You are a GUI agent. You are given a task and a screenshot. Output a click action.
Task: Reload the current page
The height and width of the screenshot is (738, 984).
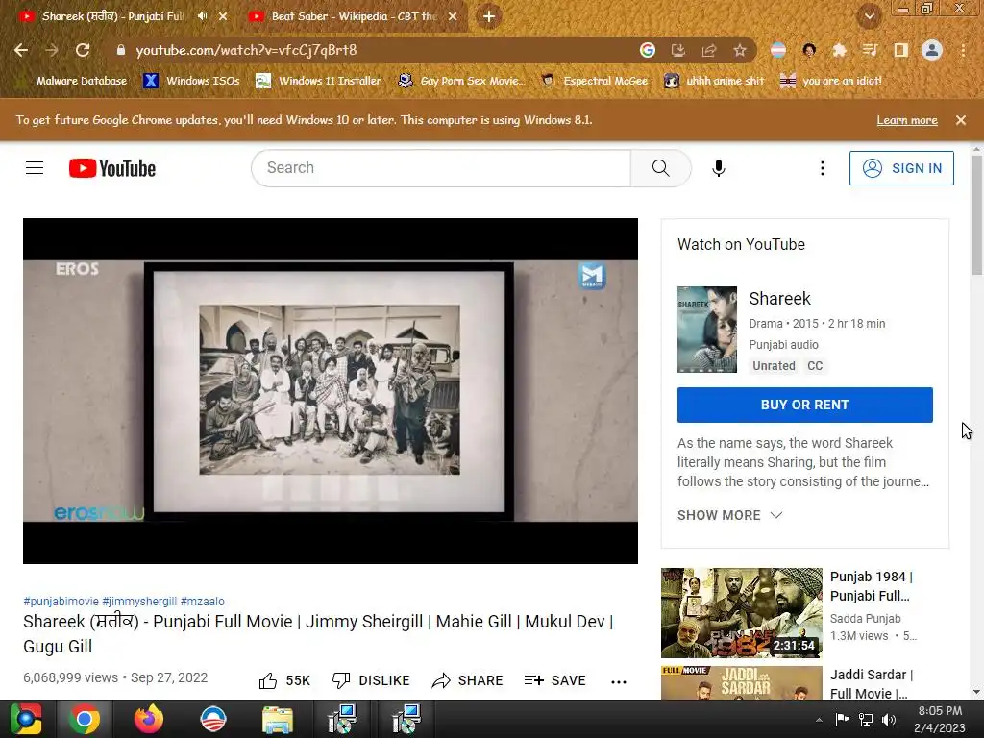pyautogui.click(x=83, y=50)
